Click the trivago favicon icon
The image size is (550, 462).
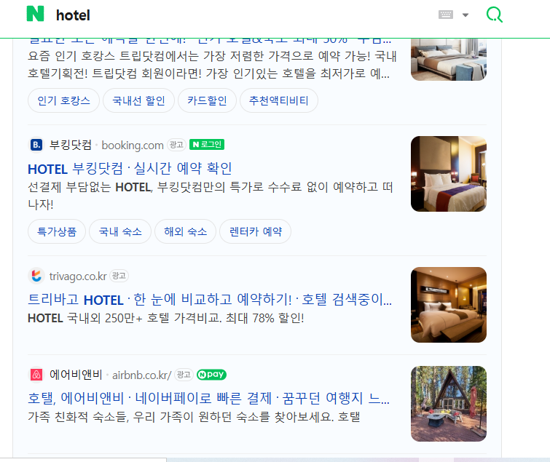[36, 276]
